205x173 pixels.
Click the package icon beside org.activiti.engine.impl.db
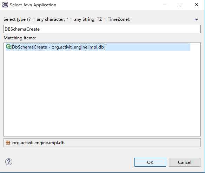pos(8,143)
